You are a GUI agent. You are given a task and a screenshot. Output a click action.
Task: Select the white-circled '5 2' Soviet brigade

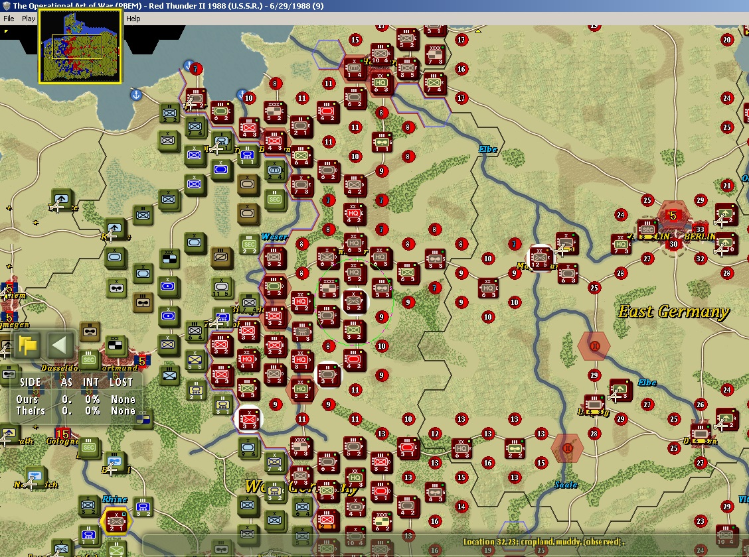tap(355, 302)
